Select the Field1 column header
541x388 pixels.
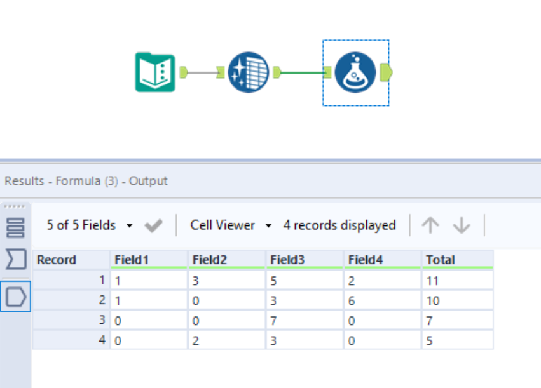tap(148, 260)
